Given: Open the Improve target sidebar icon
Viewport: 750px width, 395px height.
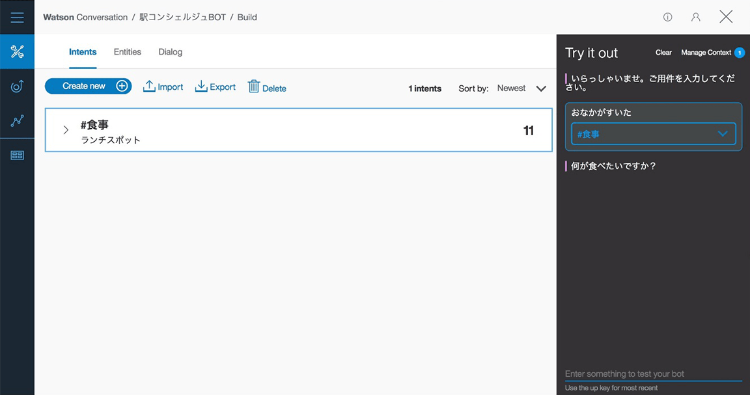Looking at the screenshot, I should pos(17,86).
